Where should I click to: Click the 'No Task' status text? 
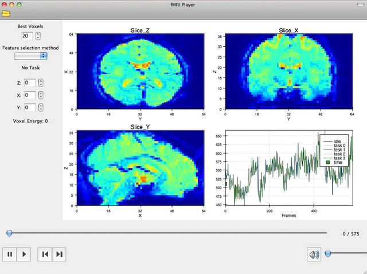click(30, 68)
